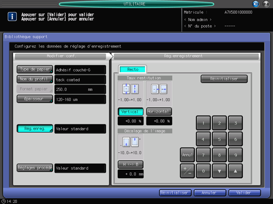
Task: Click the Valider button
Action: [244, 193]
